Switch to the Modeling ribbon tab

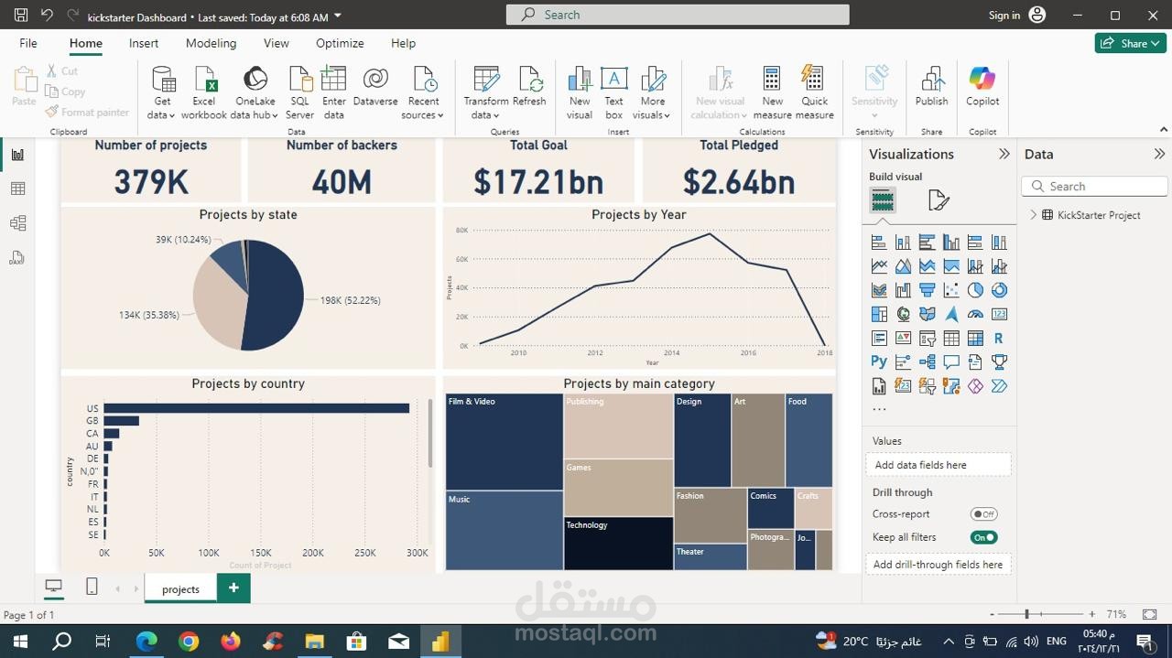(211, 43)
